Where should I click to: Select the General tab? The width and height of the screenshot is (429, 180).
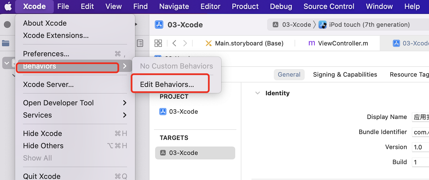point(289,75)
